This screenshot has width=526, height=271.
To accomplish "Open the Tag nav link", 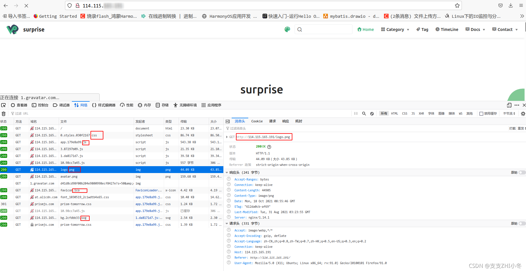I will 422,30.
